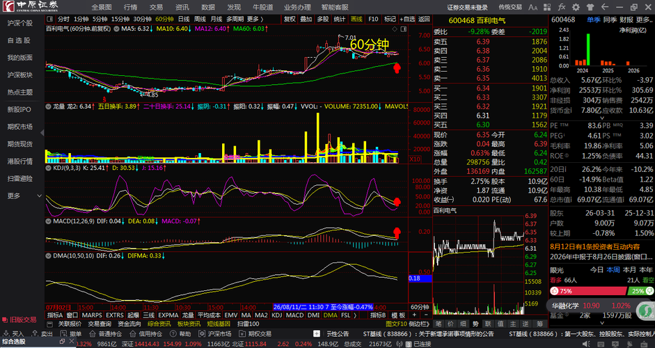Open the 行情 menu
The width and height of the screenshot is (655, 348).
pyautogui.click(x=130, y=7)
